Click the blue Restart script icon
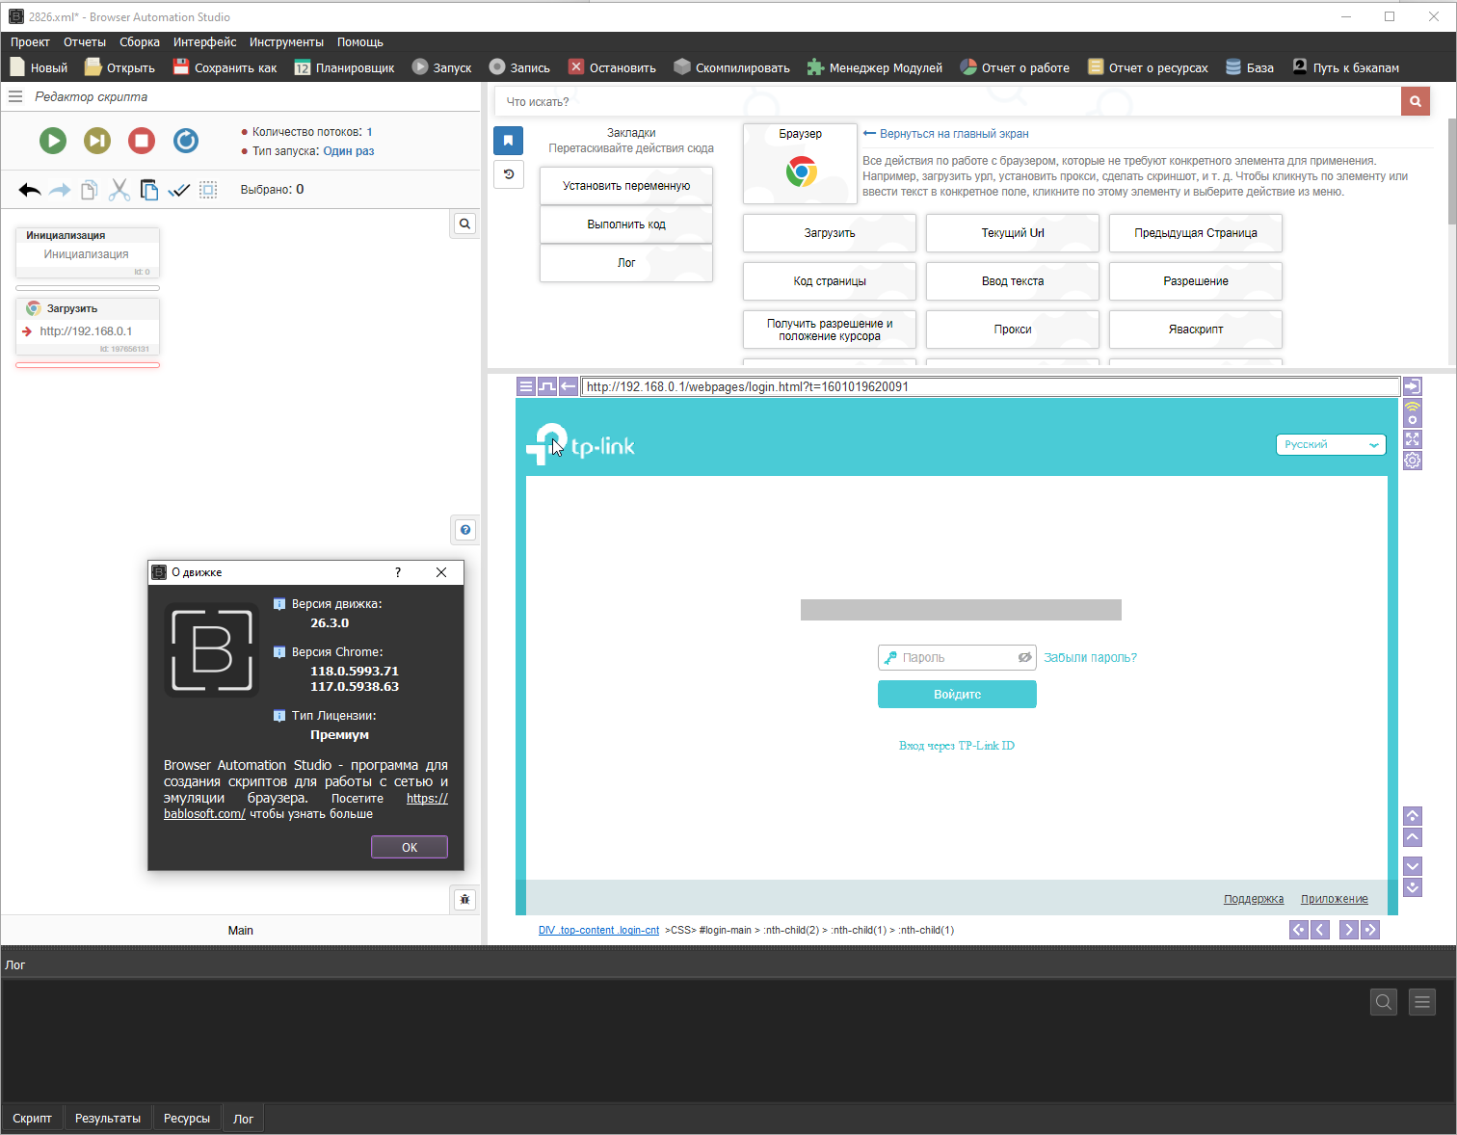Screen dimensions: 1457x1135 [186, 141]
